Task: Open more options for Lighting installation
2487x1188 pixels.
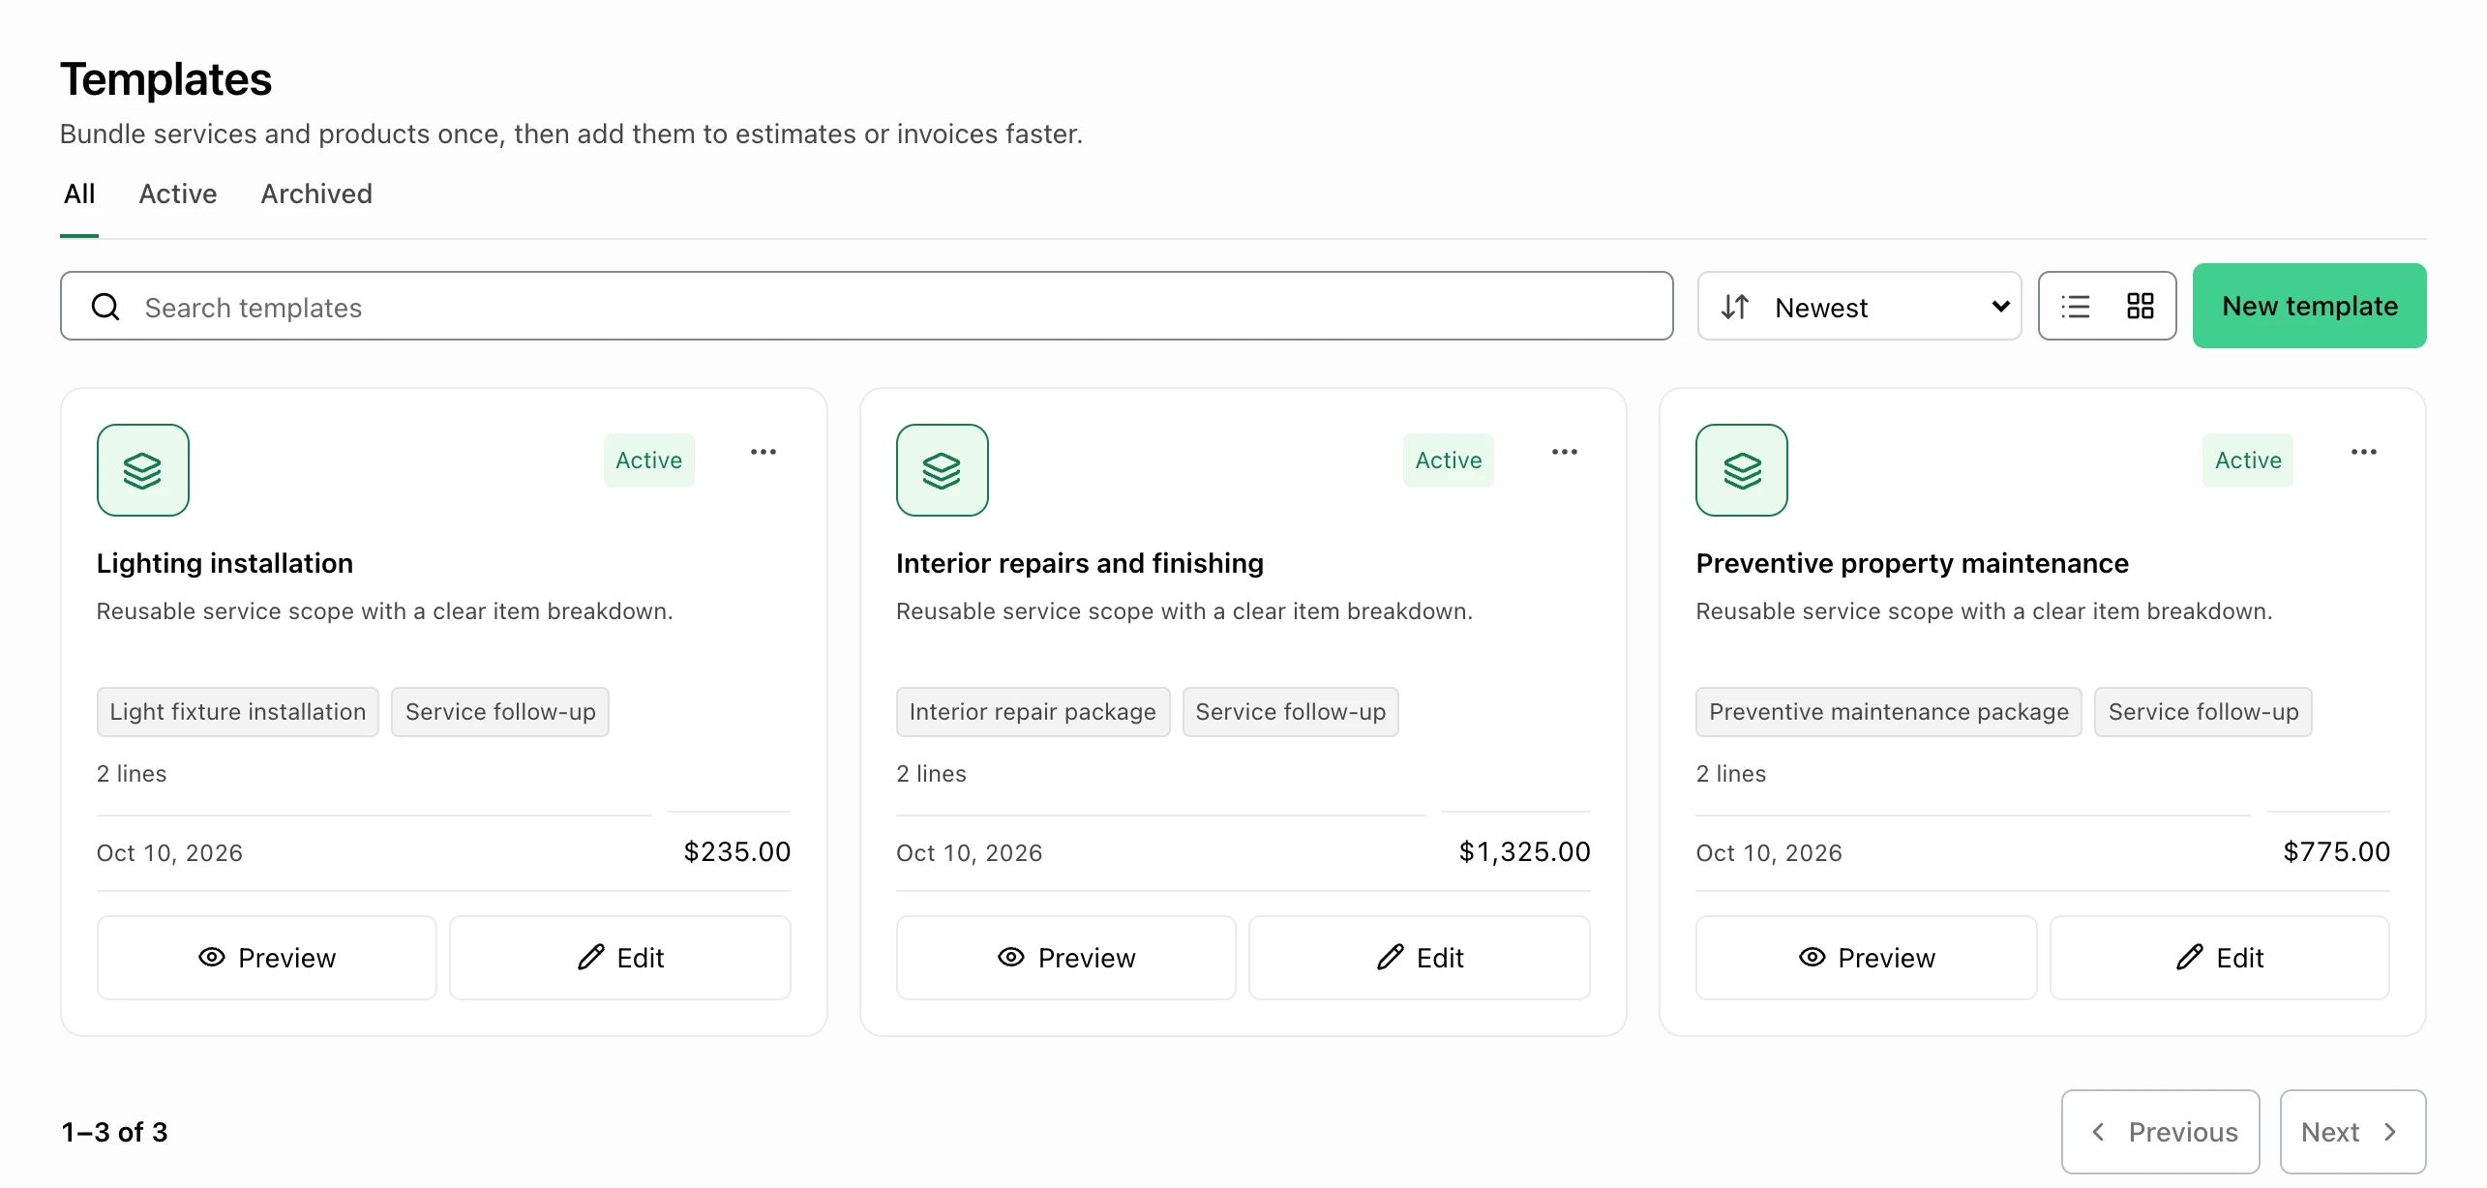Action: [x=764, y=452]
